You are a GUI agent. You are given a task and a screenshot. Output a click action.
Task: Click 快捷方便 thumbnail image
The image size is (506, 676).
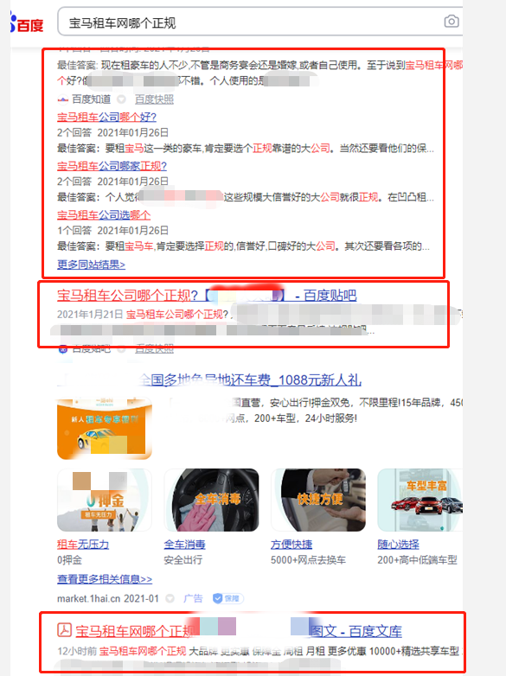pyautogui.click(x=318, y=500)
